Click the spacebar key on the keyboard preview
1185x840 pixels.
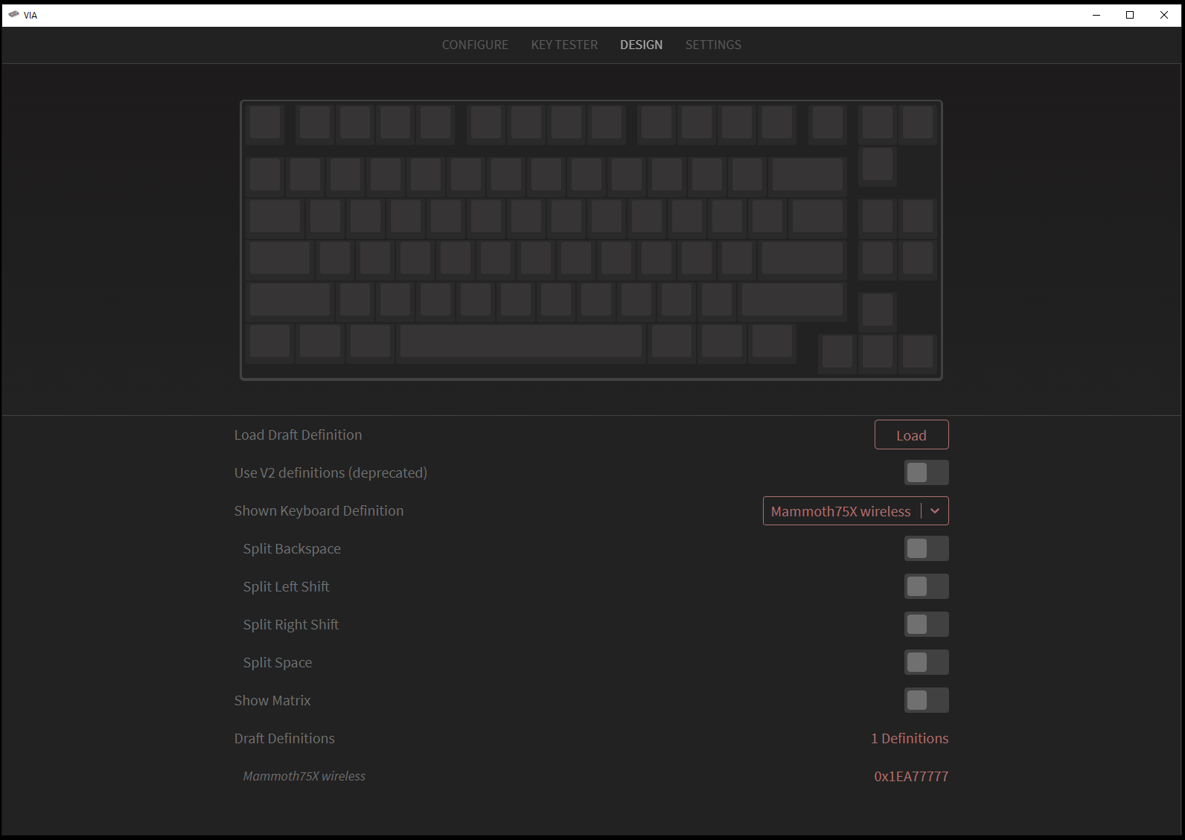[x=521, y=342]
